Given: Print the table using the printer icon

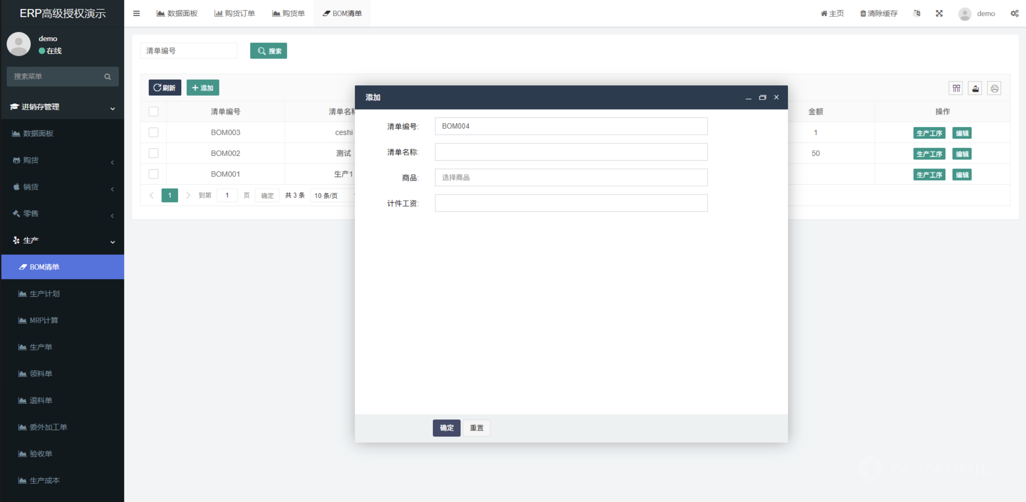Looking at the screenshot, I should coord(994,88).
